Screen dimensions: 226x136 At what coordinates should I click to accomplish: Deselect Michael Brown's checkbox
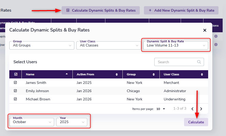[x=16, y=99]
